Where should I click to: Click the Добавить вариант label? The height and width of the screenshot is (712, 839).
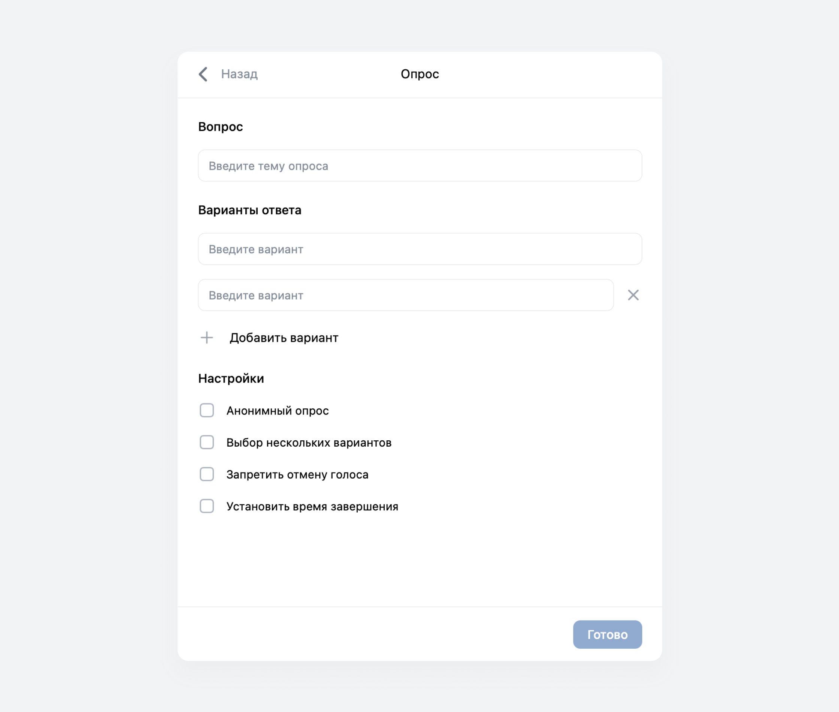click(x=284, y=338)
